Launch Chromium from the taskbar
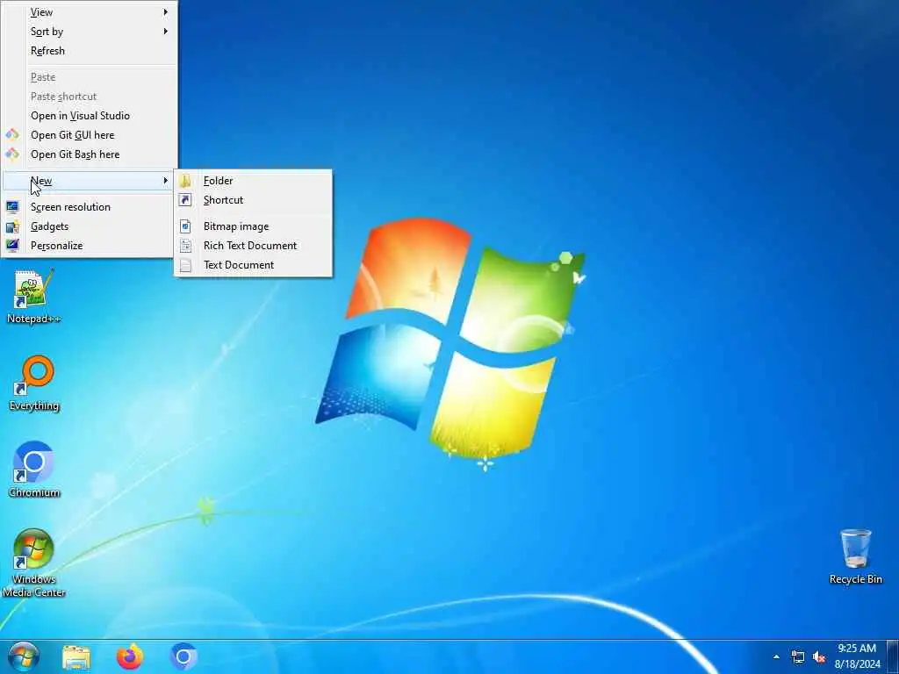Image resolution: width=899 pixels, height=674 pixels. tap(183, 657)
